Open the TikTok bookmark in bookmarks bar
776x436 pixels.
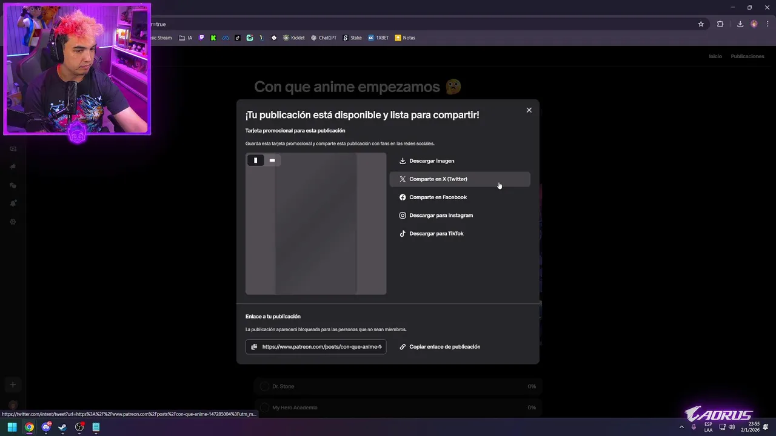[x=238, y=38]
